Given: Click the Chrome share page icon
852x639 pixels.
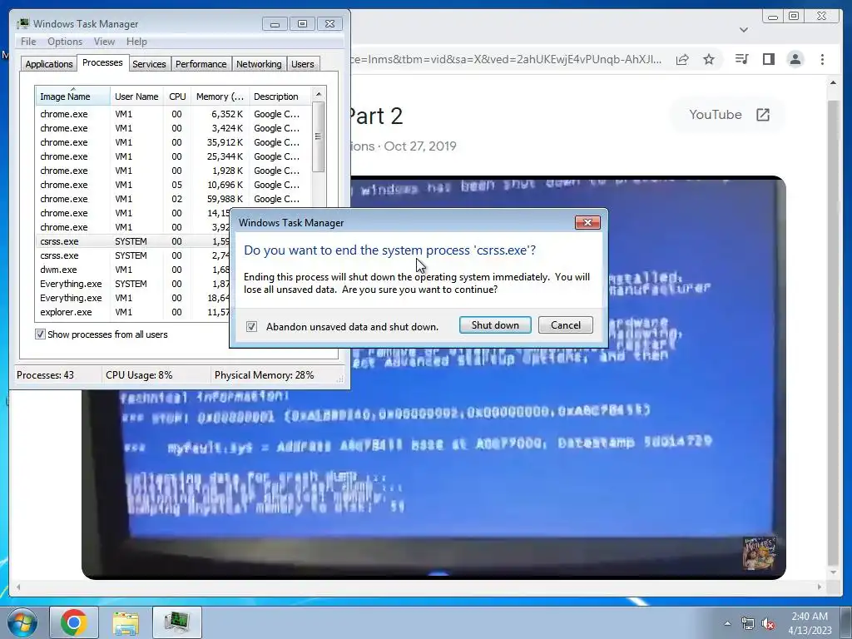Looking at the screenshot, I should point(682,59).
